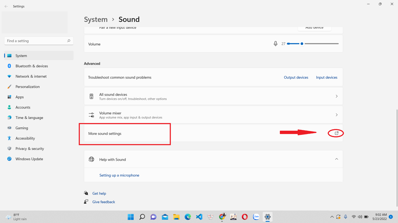Click the Give feedback link
The width and height of the screenshot is (398, 223).
point(103,202)
